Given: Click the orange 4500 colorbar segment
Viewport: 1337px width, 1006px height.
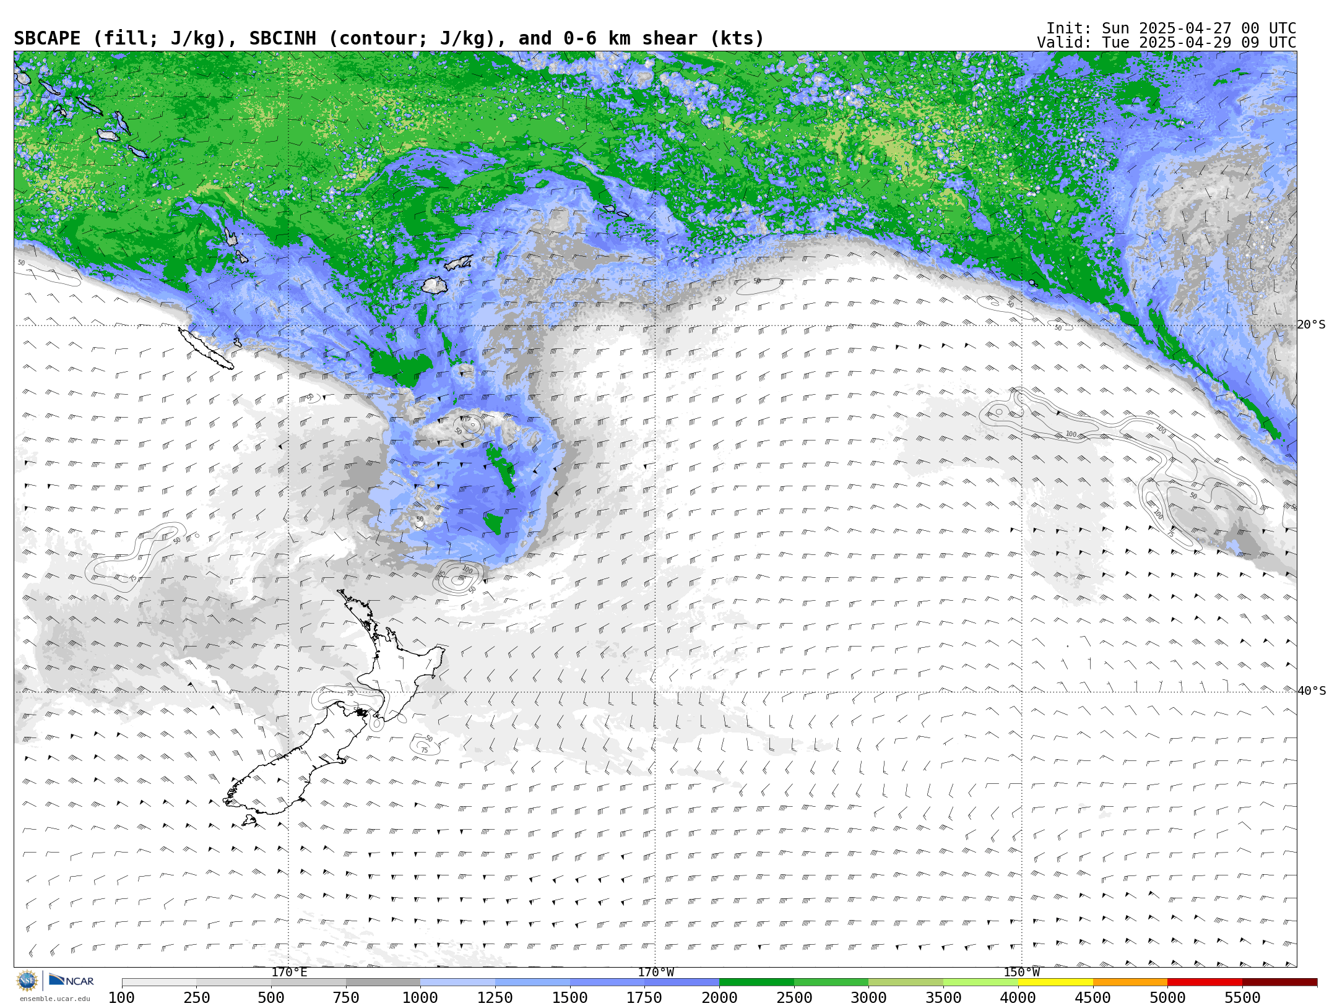Looking at the screenshot, I should pos(1130,982).
